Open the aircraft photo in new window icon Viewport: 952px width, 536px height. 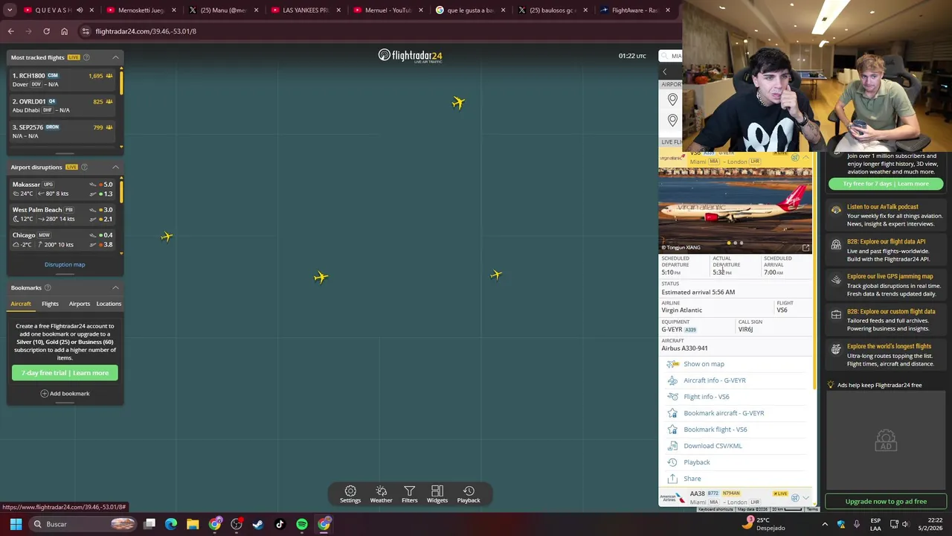(x=805, y=248)
